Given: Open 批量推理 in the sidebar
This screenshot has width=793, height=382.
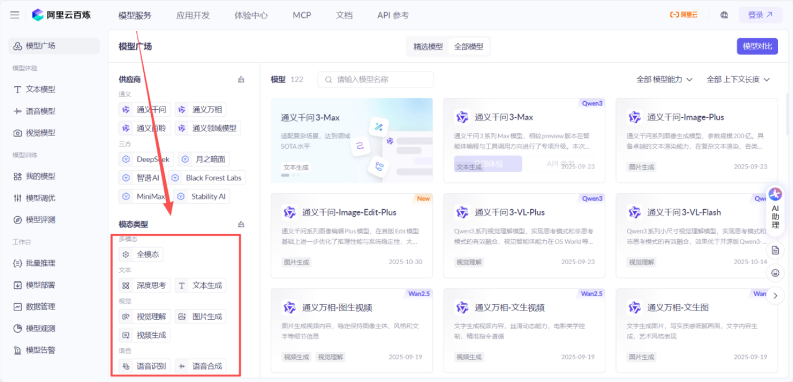Looking at the screenshot, I should (54, 263).
